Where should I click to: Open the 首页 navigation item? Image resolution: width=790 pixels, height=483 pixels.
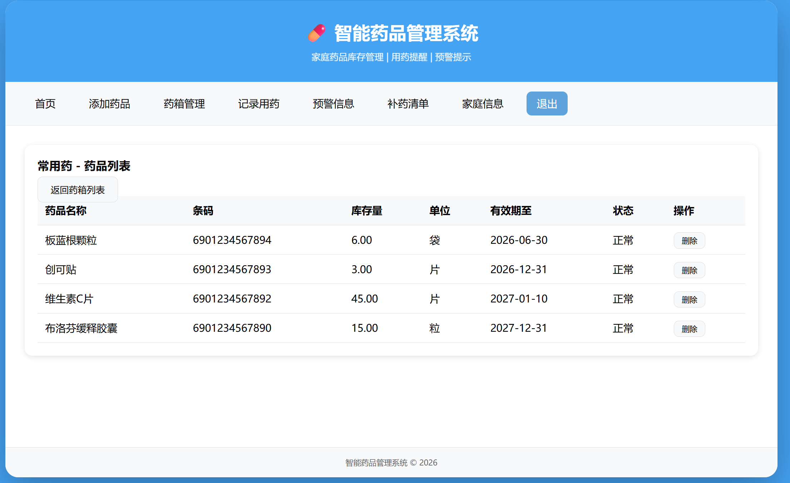[45, 104]
